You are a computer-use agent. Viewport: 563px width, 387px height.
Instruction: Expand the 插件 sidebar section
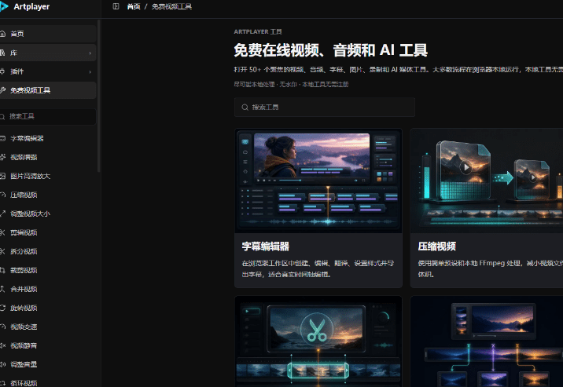click(x=48, y=71)
